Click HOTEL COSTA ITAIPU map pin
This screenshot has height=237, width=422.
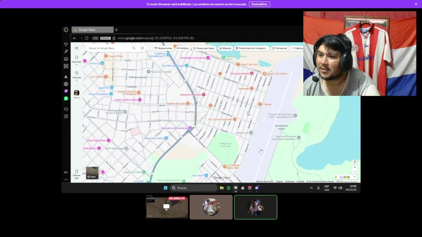click(140, 100)
